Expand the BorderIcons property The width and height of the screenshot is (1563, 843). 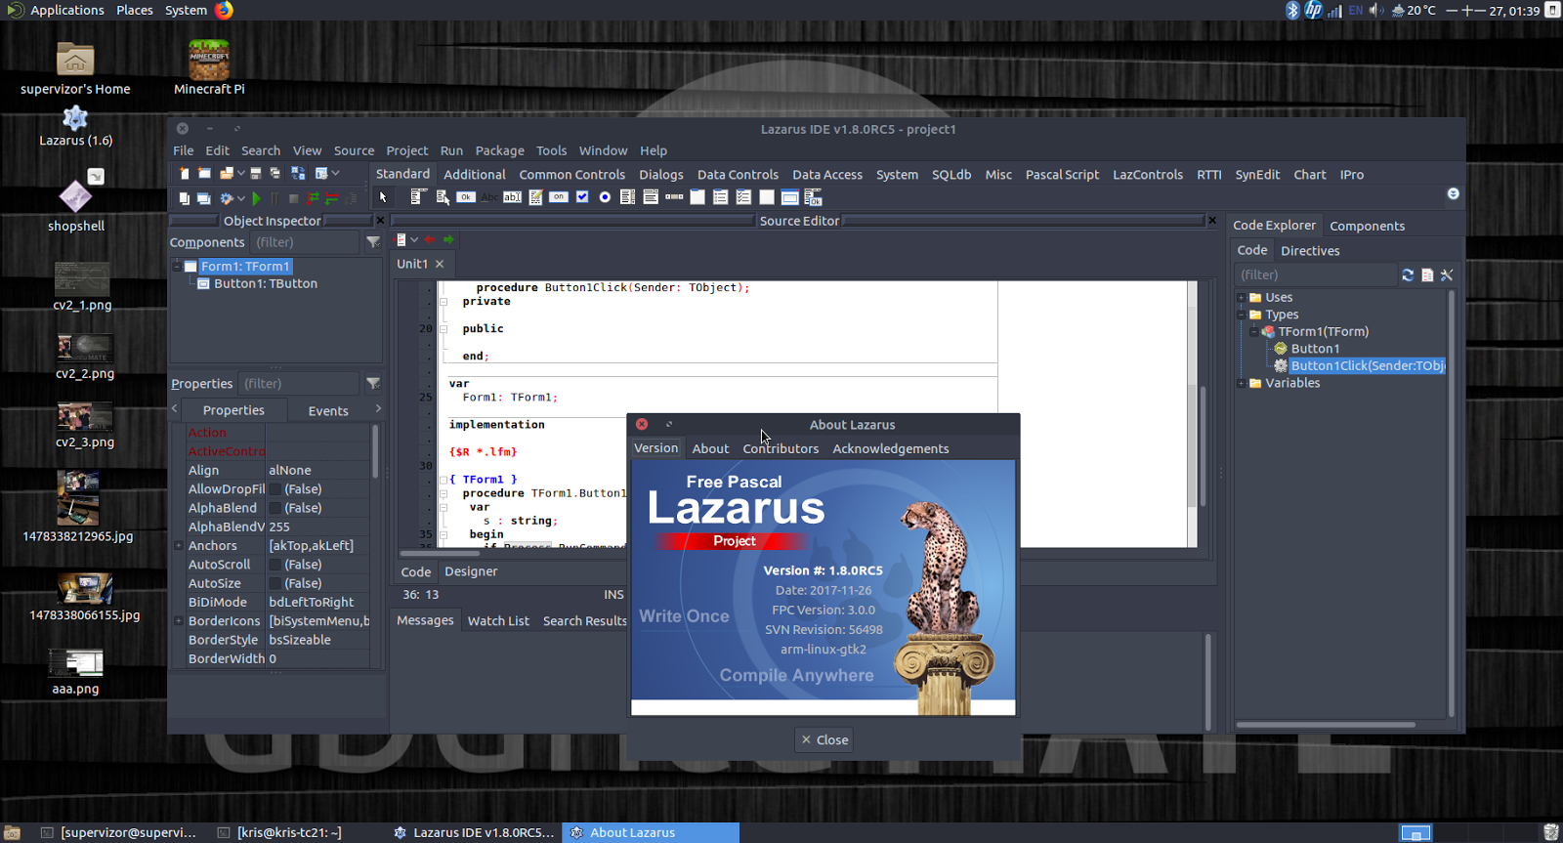pyautogui.click(x=179, y=621)
